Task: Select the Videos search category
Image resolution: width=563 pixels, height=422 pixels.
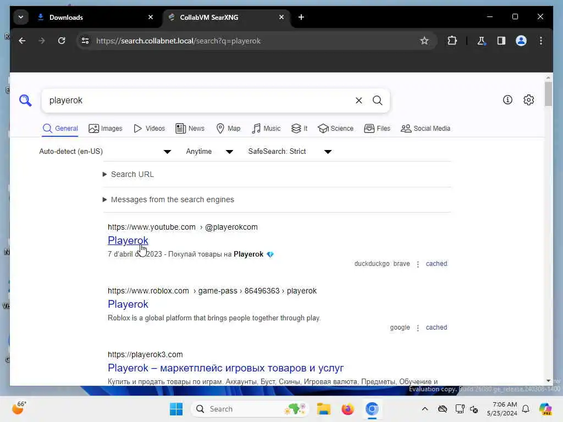Action: pyautogui.click(x=149, y=129)
